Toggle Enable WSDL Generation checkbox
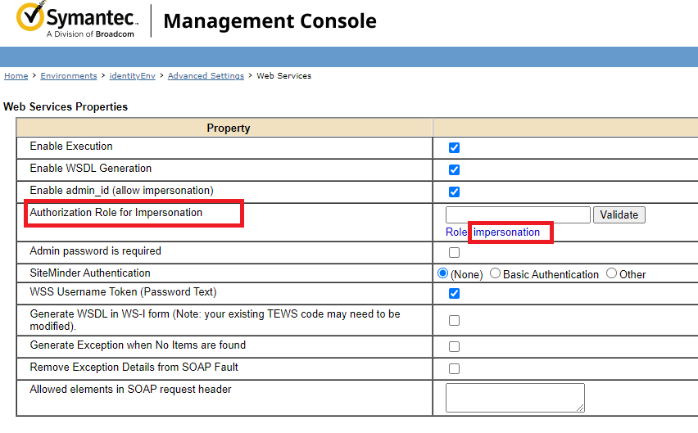Viewport: 698px width, 433px height. tap(454, 170)
